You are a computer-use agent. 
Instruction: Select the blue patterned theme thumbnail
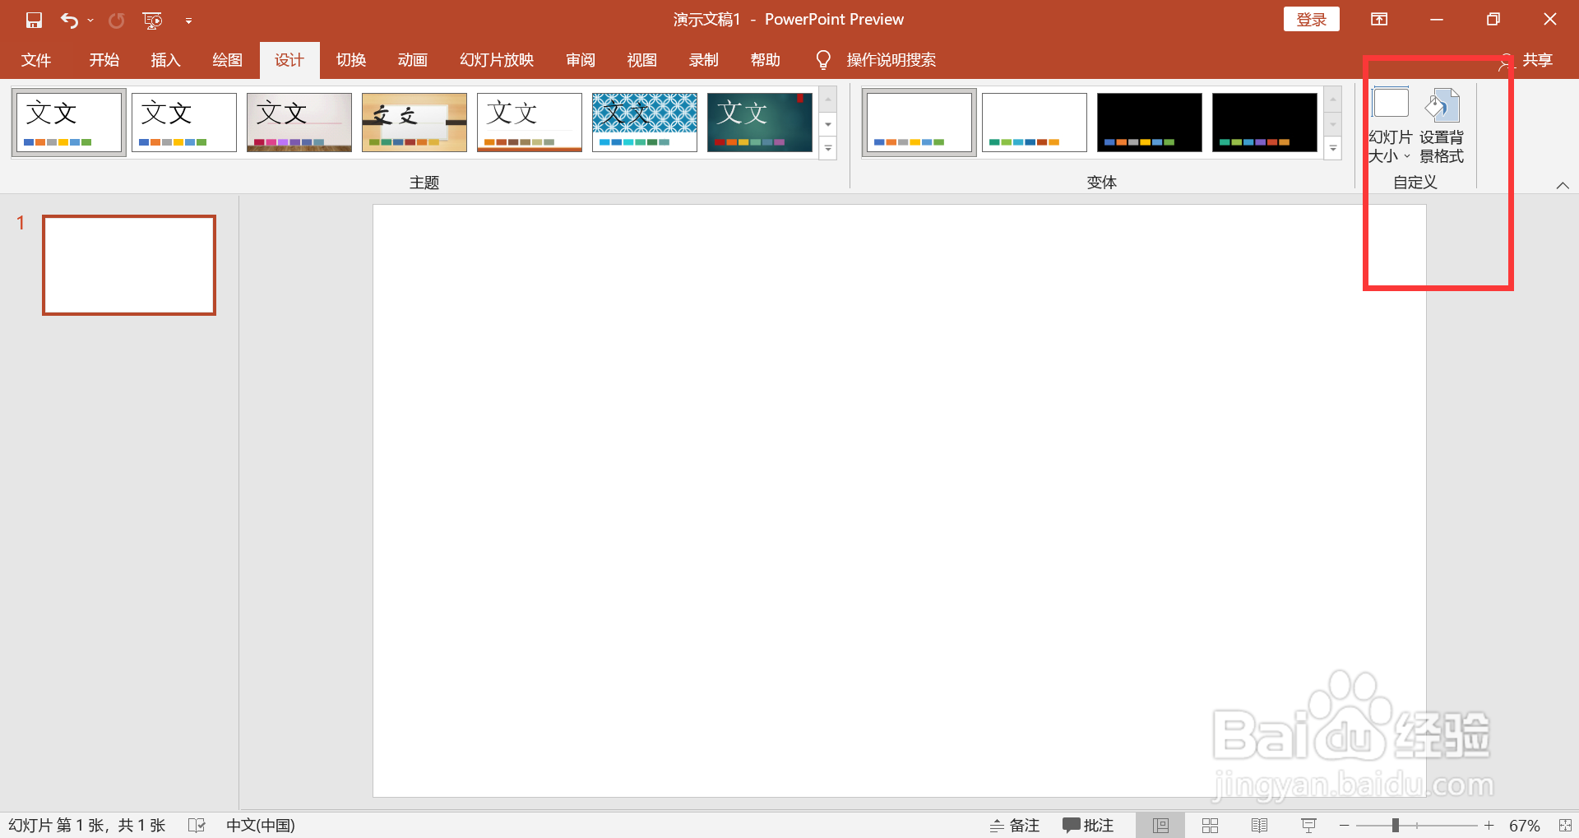[x=645, y=123]
